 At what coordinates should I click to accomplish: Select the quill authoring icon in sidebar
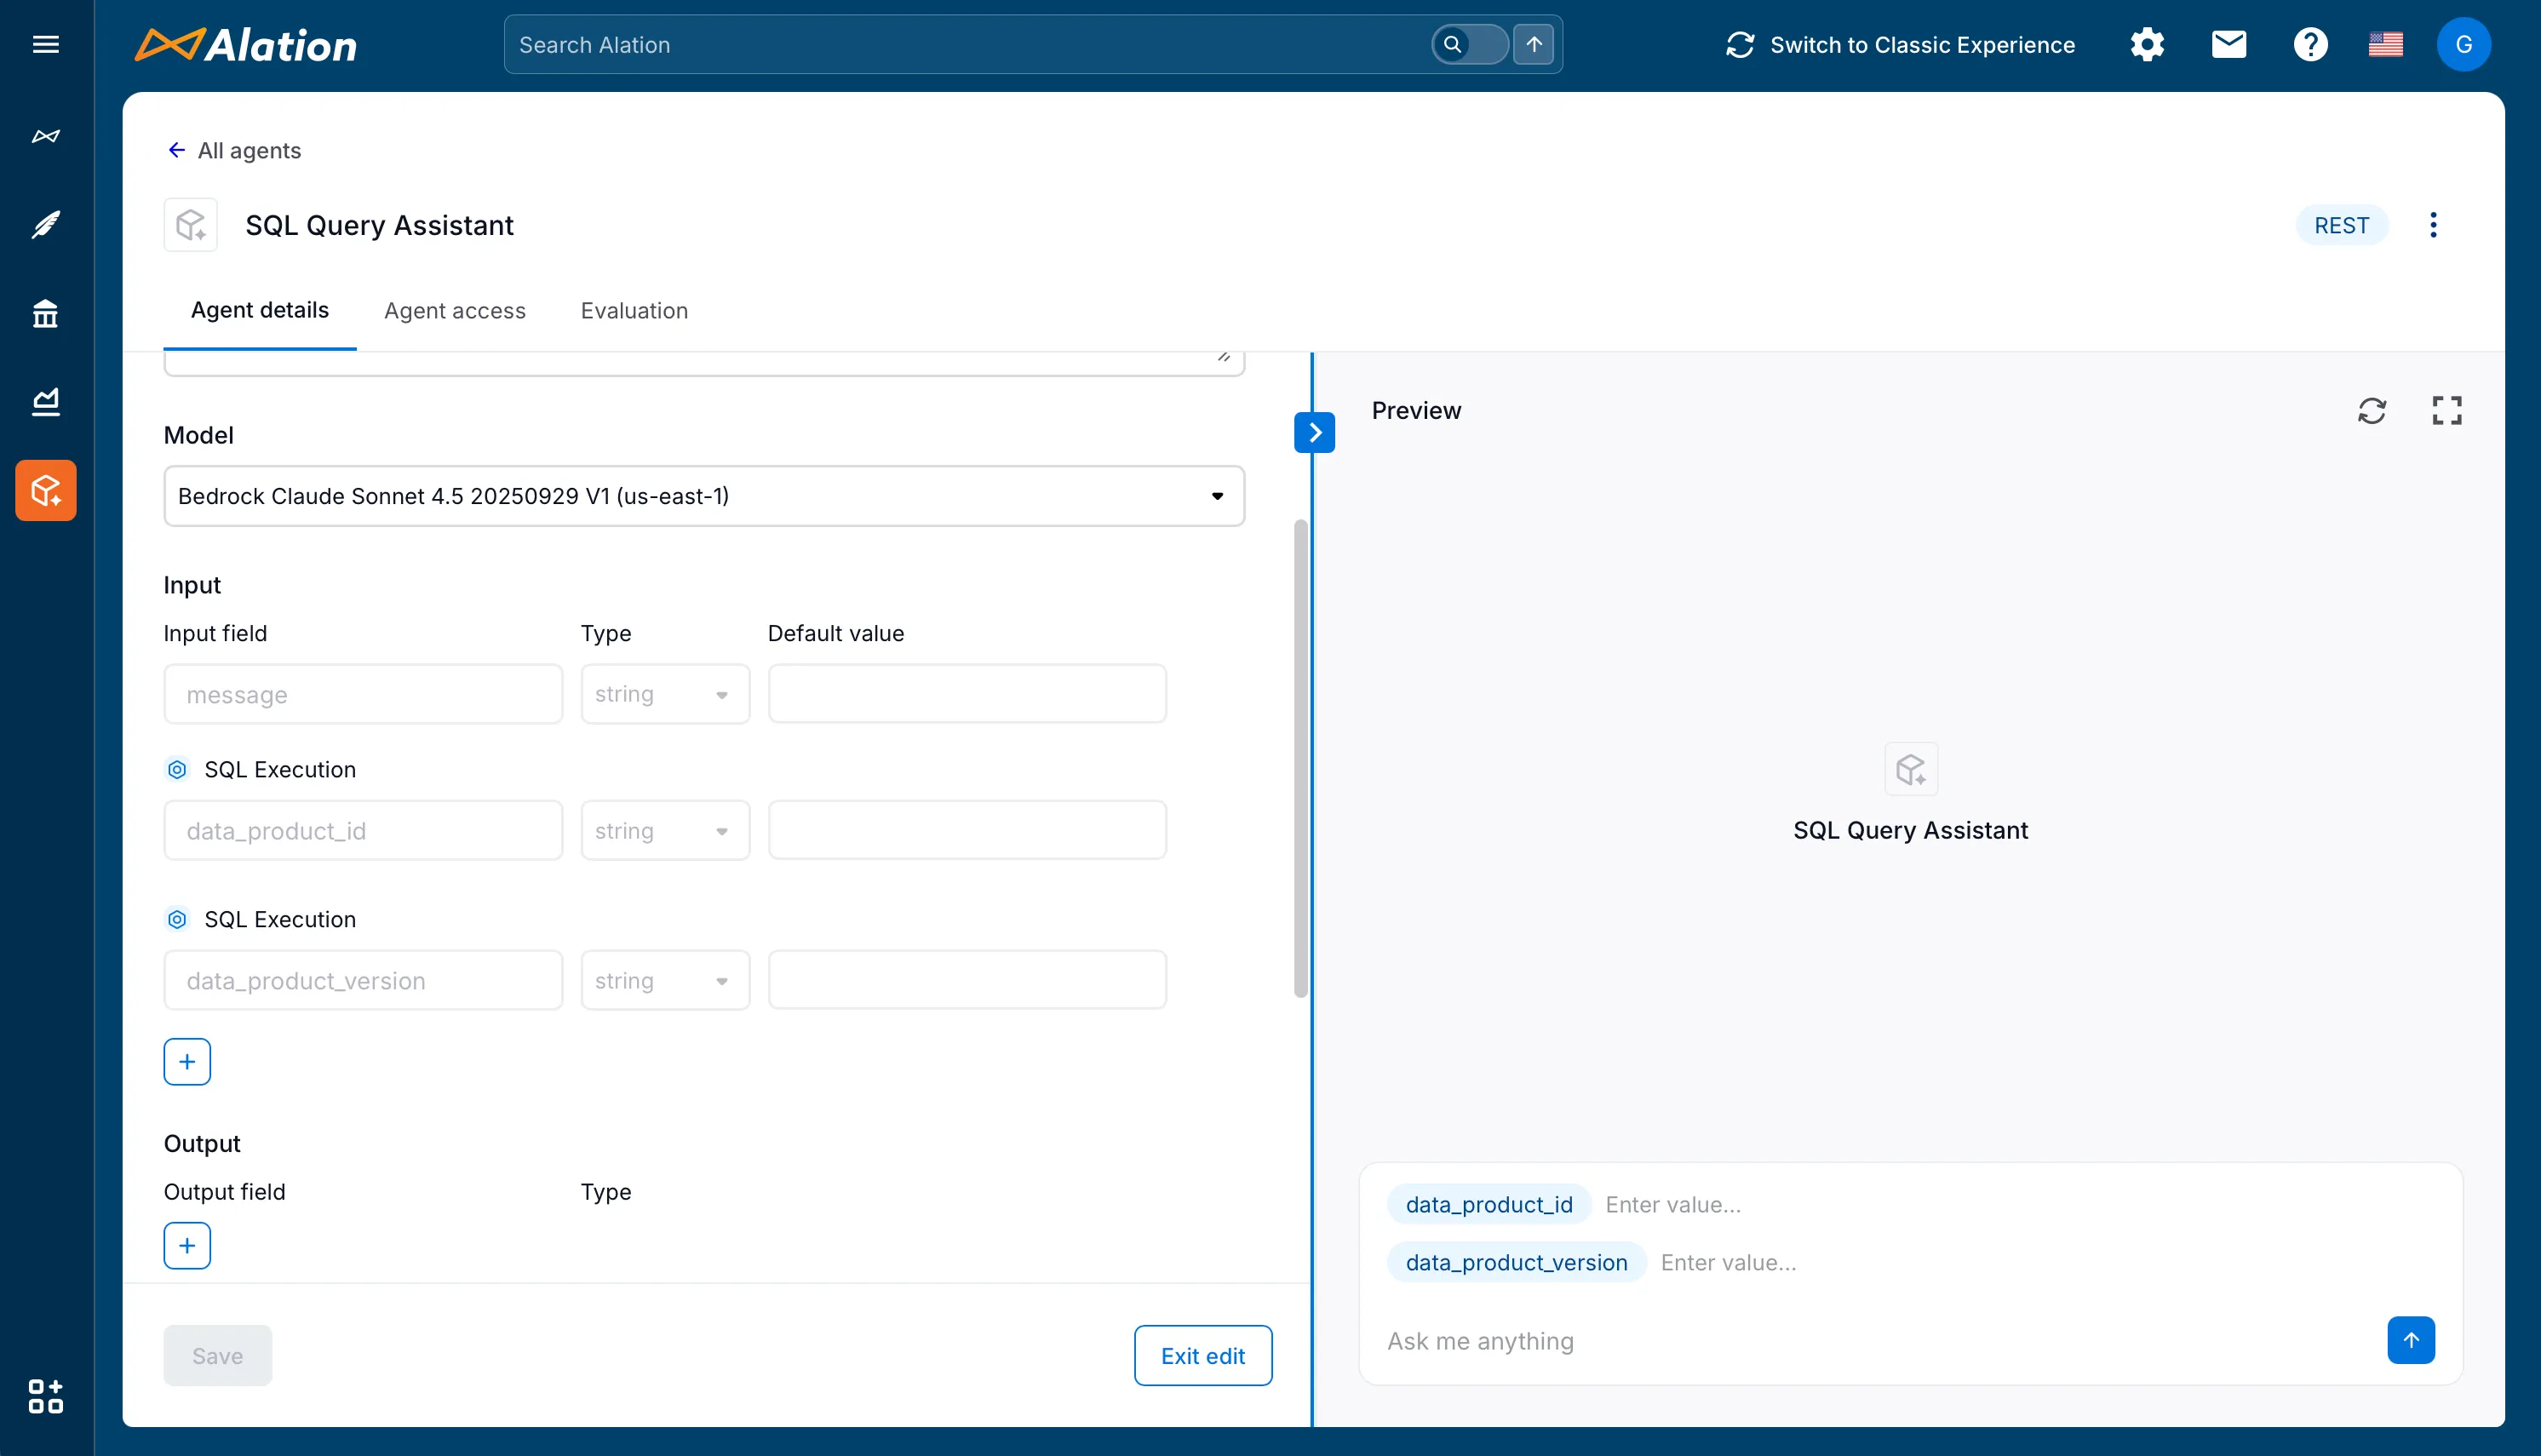click(46, 224)
